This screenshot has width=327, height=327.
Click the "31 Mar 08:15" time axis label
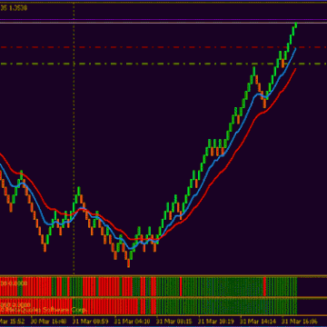(174, 321)
